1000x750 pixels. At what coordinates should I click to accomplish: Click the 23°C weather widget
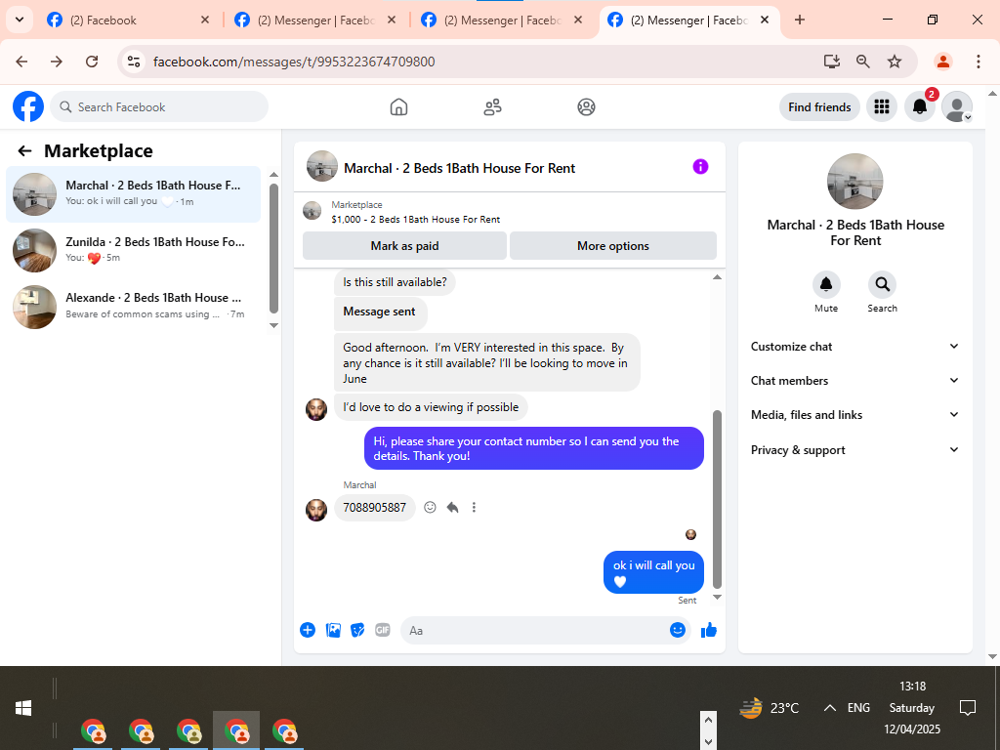(x=769, y=707)
